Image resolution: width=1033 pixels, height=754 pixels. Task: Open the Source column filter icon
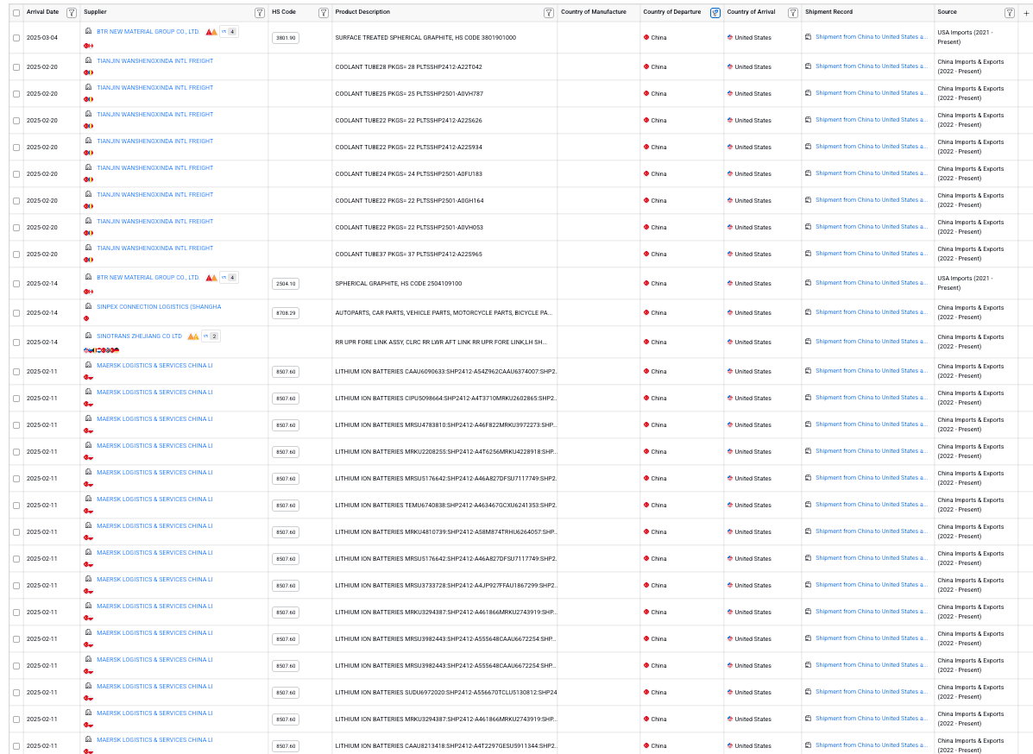pos(1009,13)
